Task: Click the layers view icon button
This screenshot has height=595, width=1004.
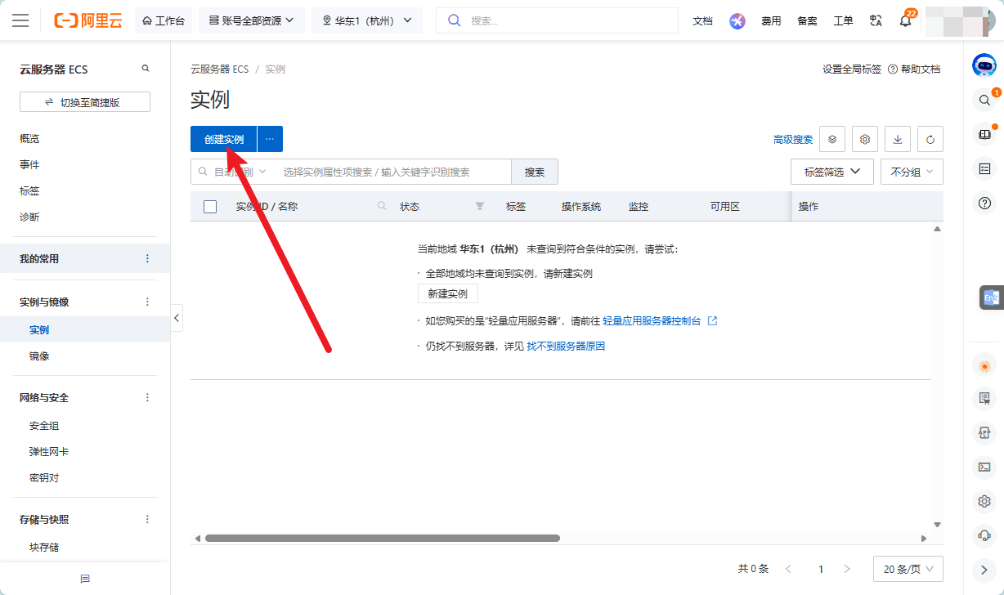Action: [832, 139]
